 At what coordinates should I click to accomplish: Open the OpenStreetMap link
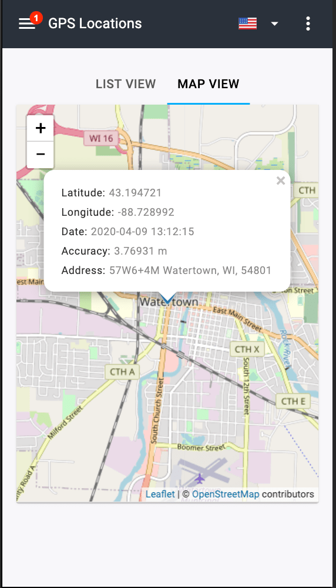pyautogui.click(x=226, y=495)
